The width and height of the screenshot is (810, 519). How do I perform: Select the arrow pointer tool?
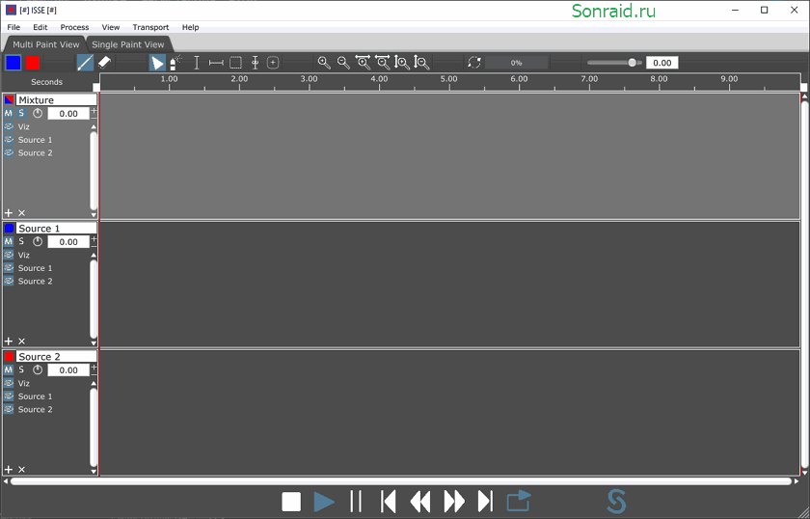pos(157,63)
